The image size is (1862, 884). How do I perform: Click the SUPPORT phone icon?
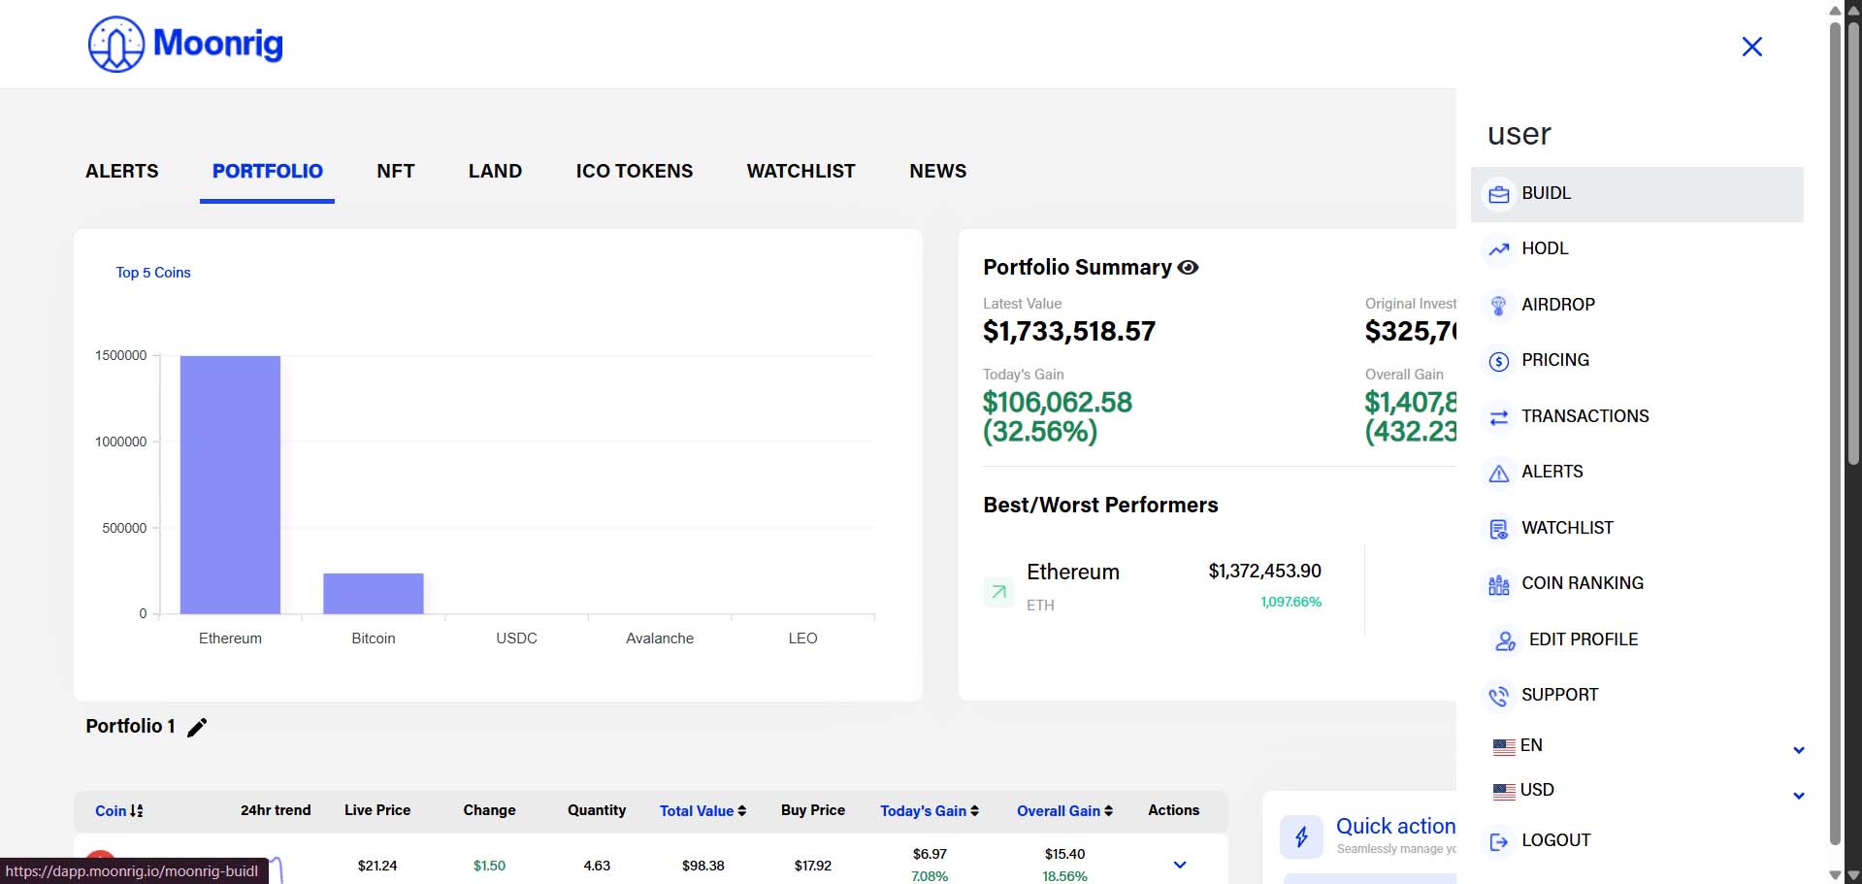click(x=1499, y=696)
